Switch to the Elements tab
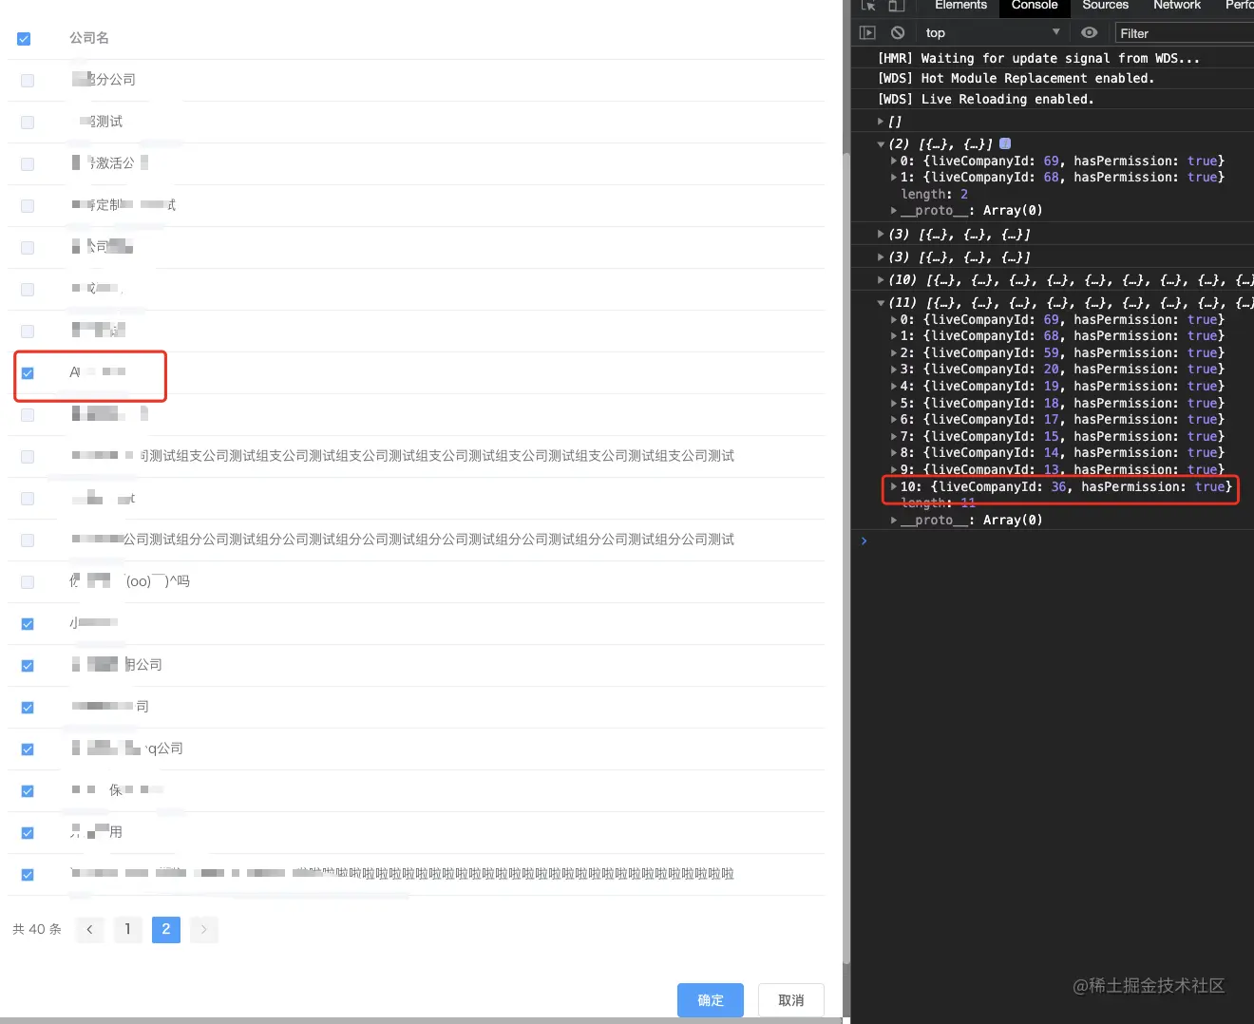 [x=960, y=6]
